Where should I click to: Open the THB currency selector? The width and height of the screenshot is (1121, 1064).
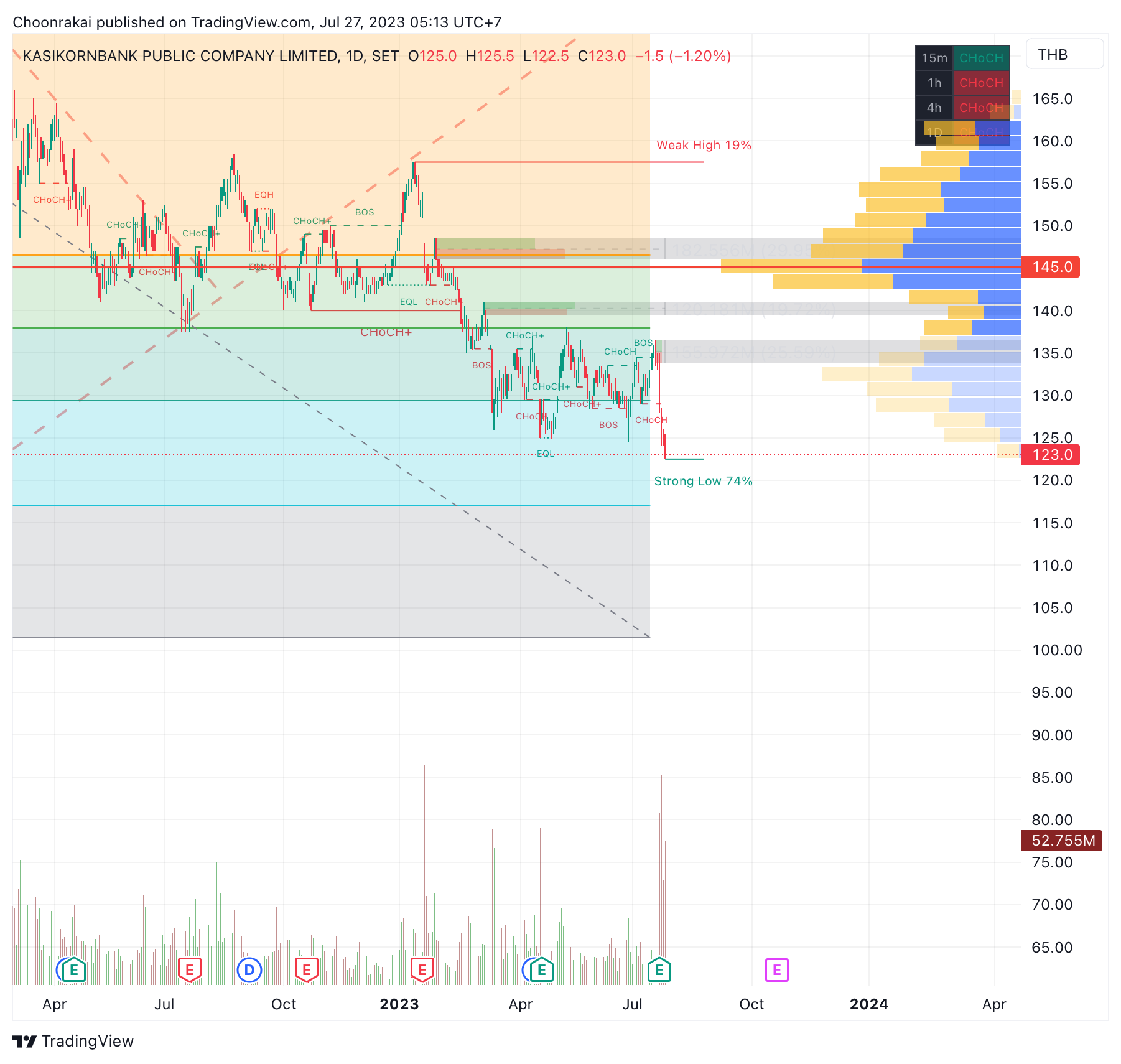[x=1064, y=55]
